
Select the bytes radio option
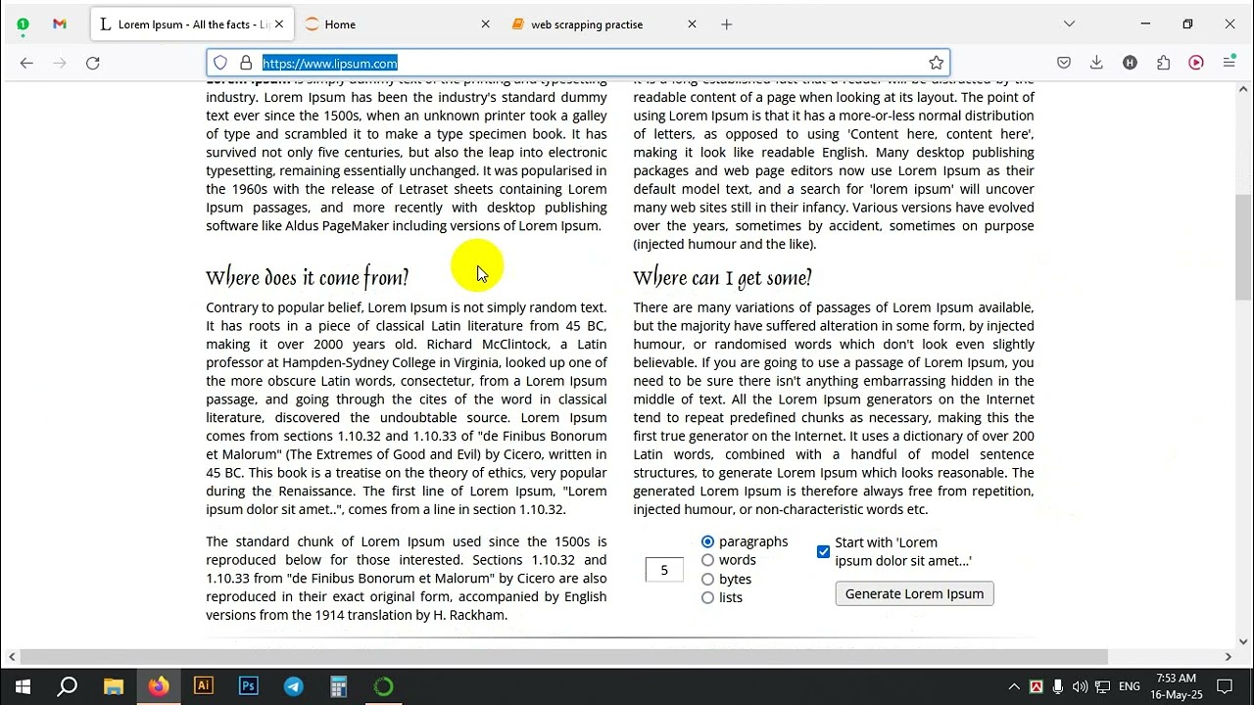coord(707,579)
